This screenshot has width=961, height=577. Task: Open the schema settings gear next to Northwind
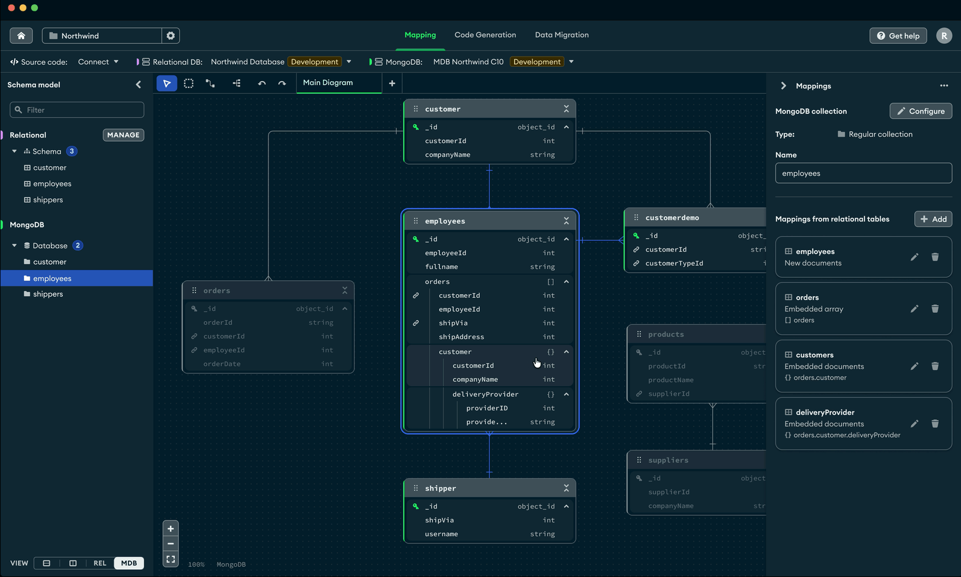click(171, 35)
